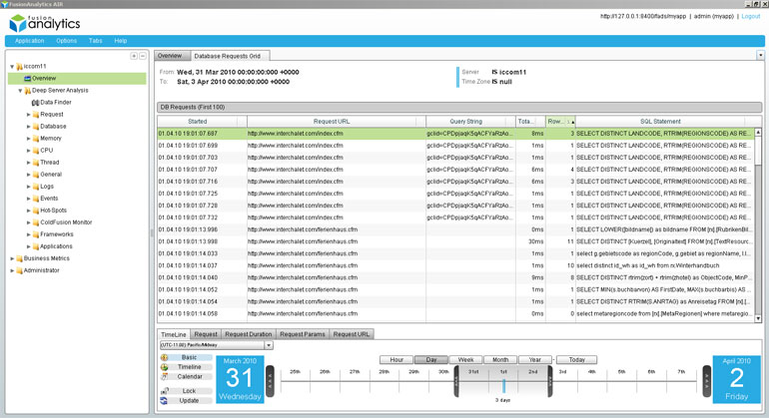The height and width of the screenshot is (418, 769).
Task: Click the ColdFusion Monitor folder icon
Action: (x=36, y=222)
